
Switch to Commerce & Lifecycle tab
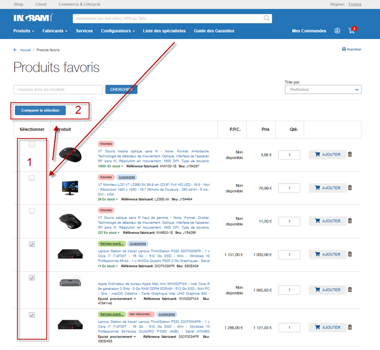(79, 4)
